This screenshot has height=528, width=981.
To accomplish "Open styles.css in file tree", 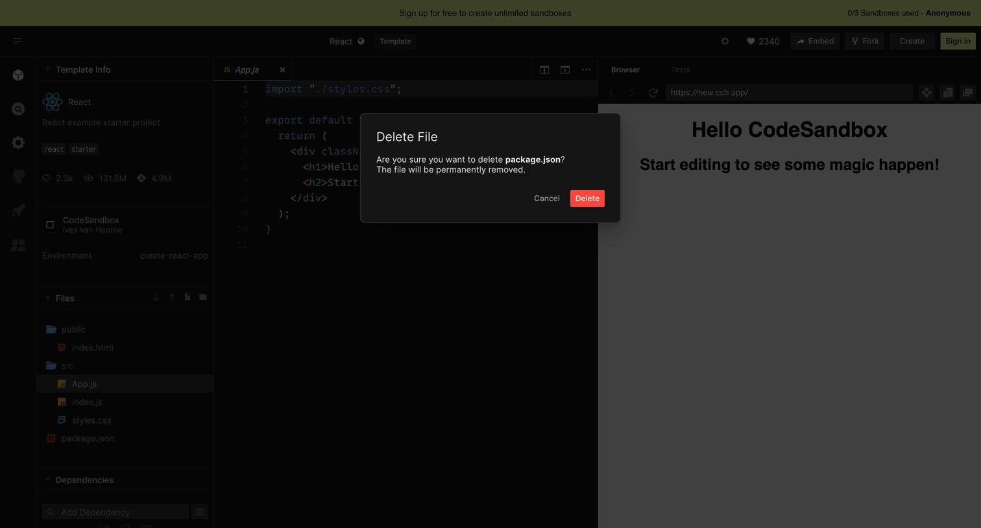I will [125, 420].
